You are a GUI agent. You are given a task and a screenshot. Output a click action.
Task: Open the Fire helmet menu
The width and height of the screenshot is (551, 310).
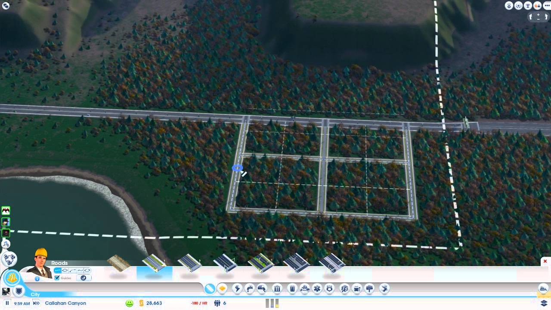click(305, 288)
